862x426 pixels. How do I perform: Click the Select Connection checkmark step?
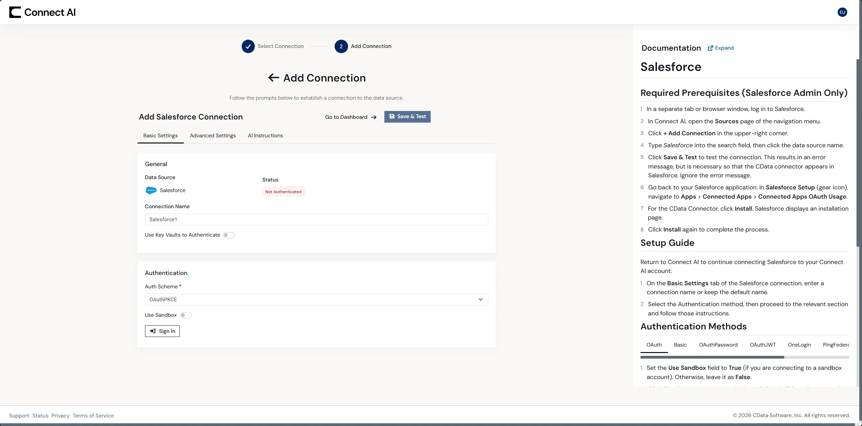(x=248, y=46)
